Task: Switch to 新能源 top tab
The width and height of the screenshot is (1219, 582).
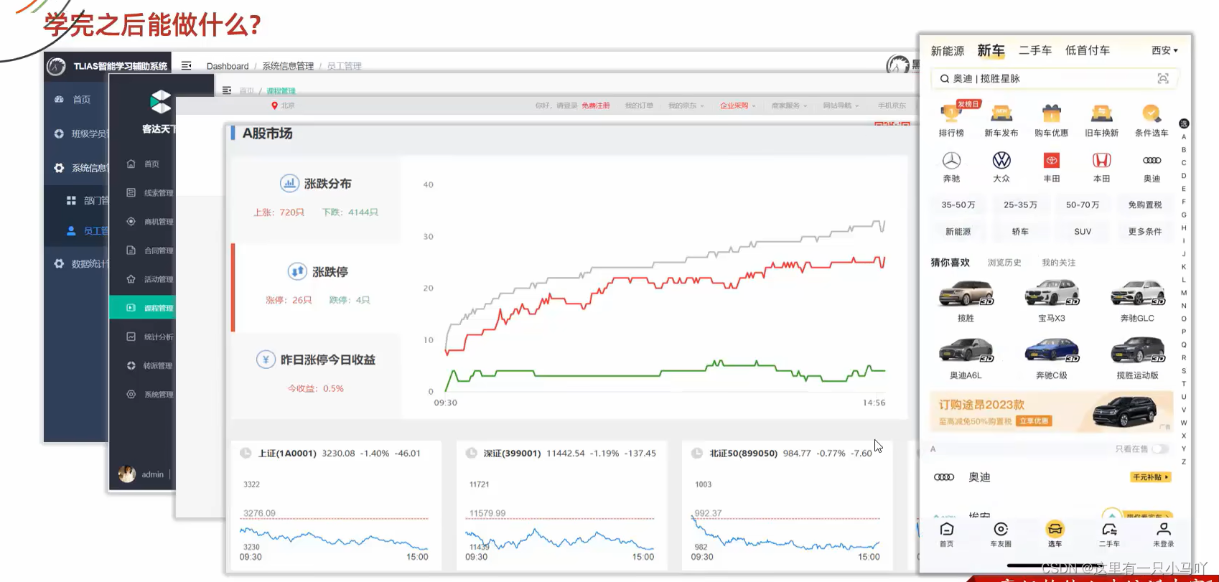Action: click(948, 51)
